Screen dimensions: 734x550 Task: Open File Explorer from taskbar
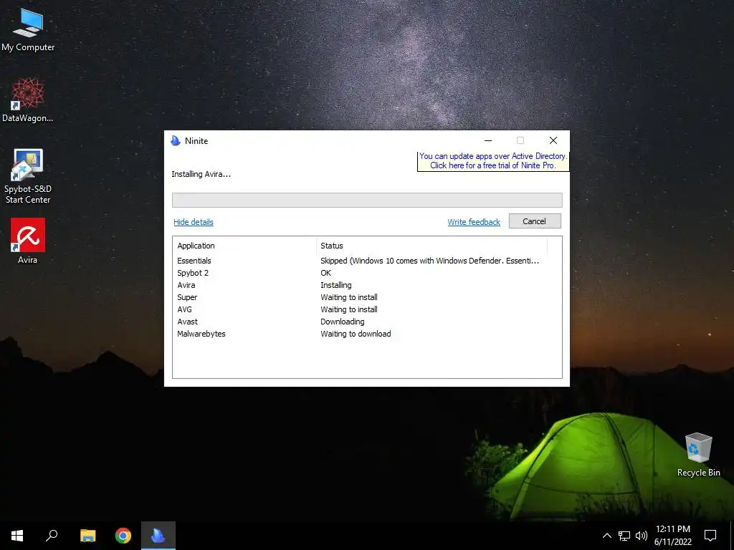click(87, 536)
